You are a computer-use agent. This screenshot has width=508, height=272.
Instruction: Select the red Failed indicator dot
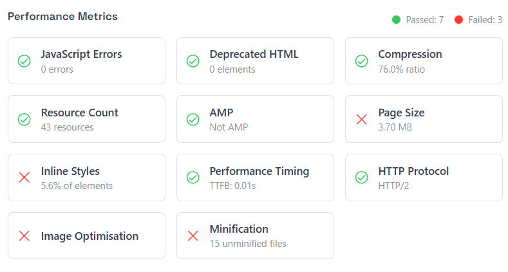point(459,20)
